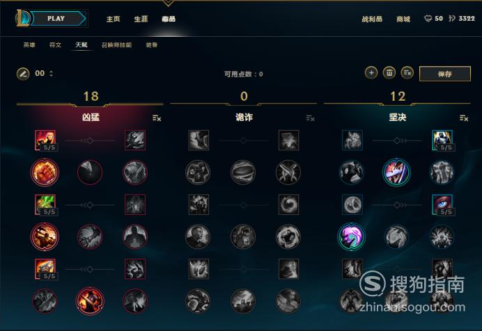The image size is (482, 331).
Task: Toggle the blue eye mastery 5/5
Action: [x=442, y=204]
